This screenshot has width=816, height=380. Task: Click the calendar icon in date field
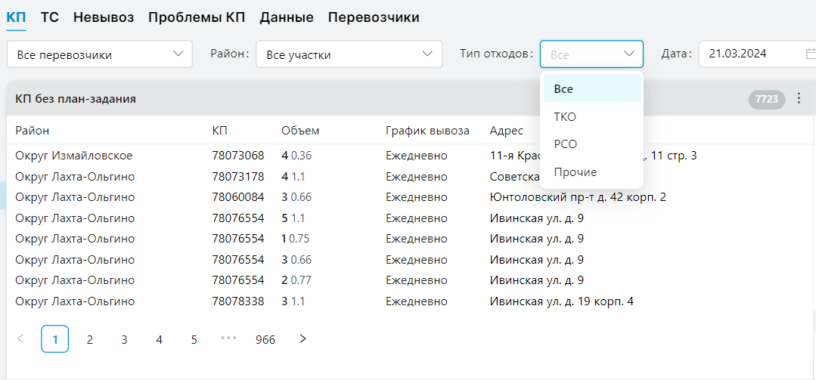pos(811,54)
